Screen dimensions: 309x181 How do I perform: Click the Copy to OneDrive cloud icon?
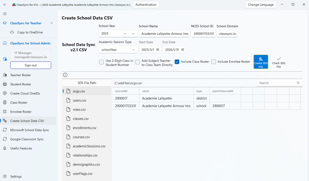point(12,32)
